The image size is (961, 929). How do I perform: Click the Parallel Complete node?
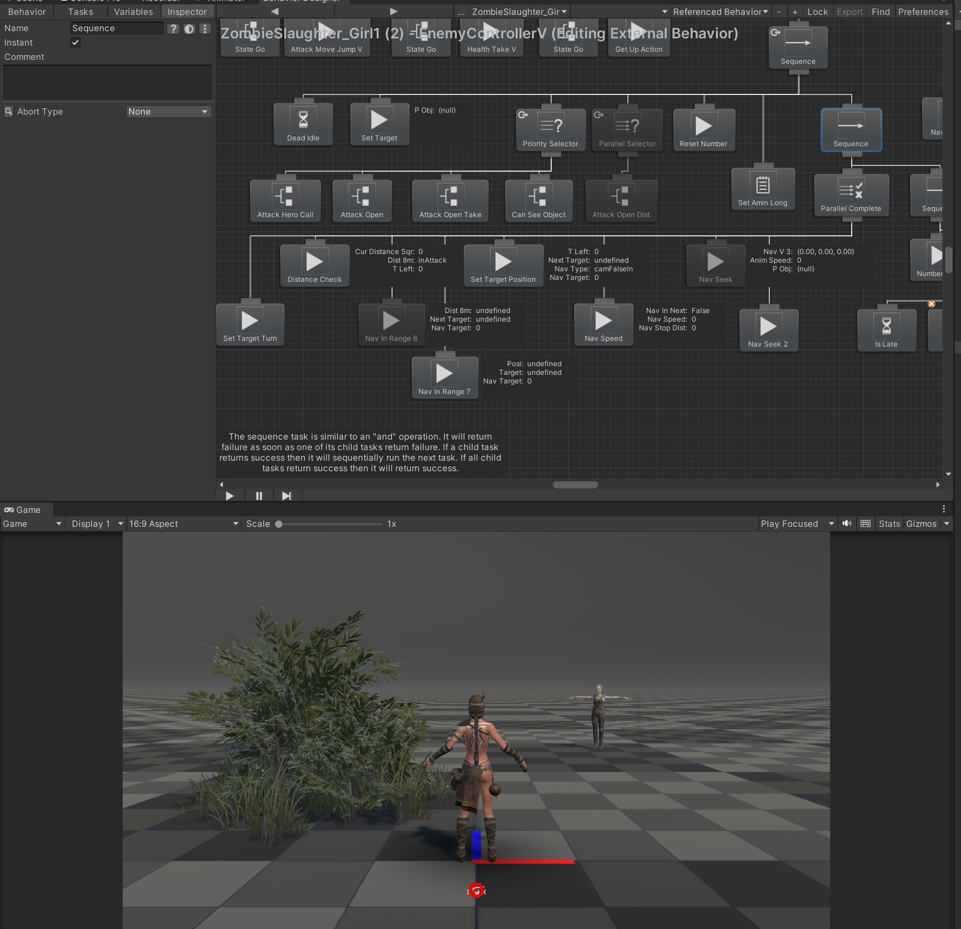coord(851,195)
